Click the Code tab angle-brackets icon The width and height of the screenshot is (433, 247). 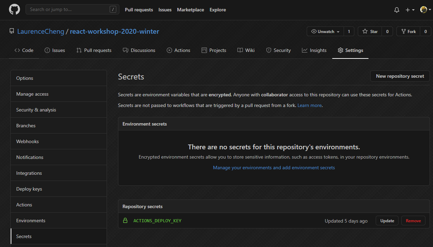(x=17, y=50)
